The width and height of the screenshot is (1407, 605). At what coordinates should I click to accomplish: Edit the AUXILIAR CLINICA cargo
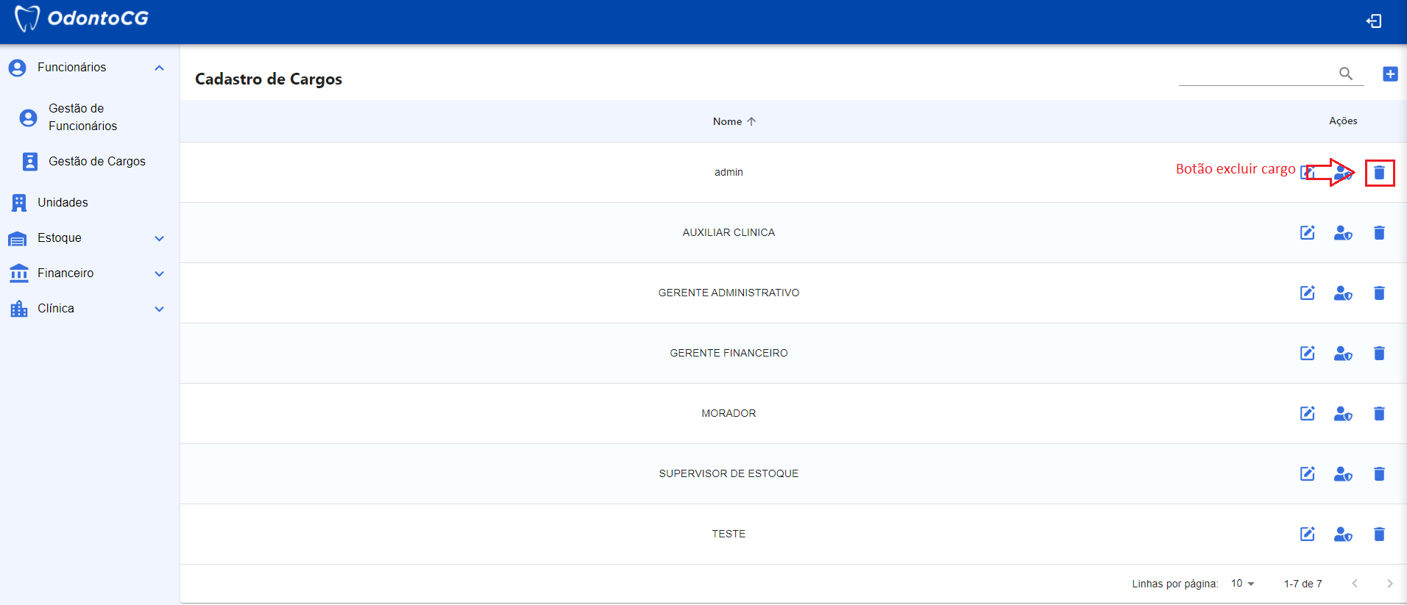[1307, 233]
